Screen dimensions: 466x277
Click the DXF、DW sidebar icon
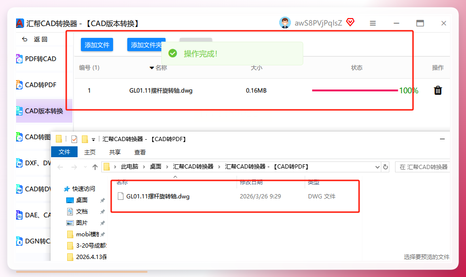pyautogui.click(x=19, y=163)
